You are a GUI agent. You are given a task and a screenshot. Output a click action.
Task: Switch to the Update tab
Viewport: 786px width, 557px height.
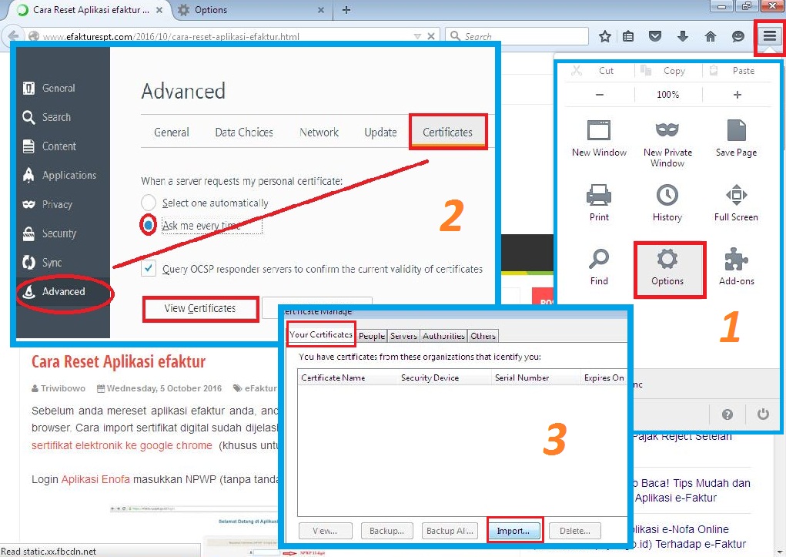click(380, 133)
